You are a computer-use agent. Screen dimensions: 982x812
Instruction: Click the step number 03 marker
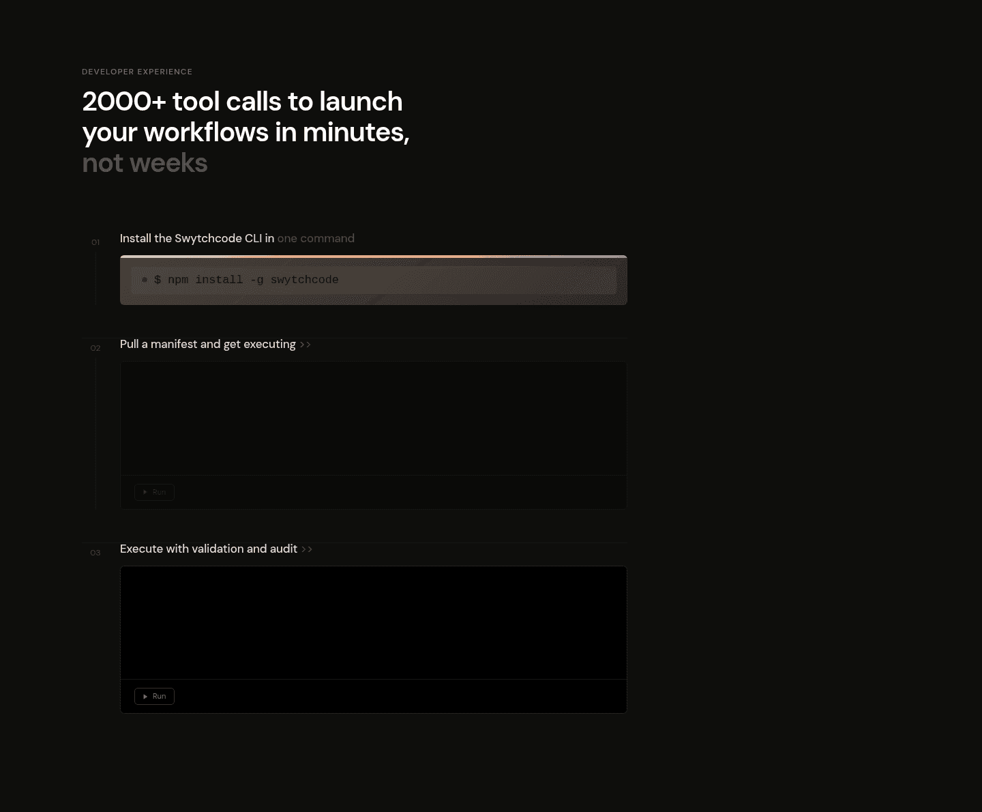pos(95,553)
